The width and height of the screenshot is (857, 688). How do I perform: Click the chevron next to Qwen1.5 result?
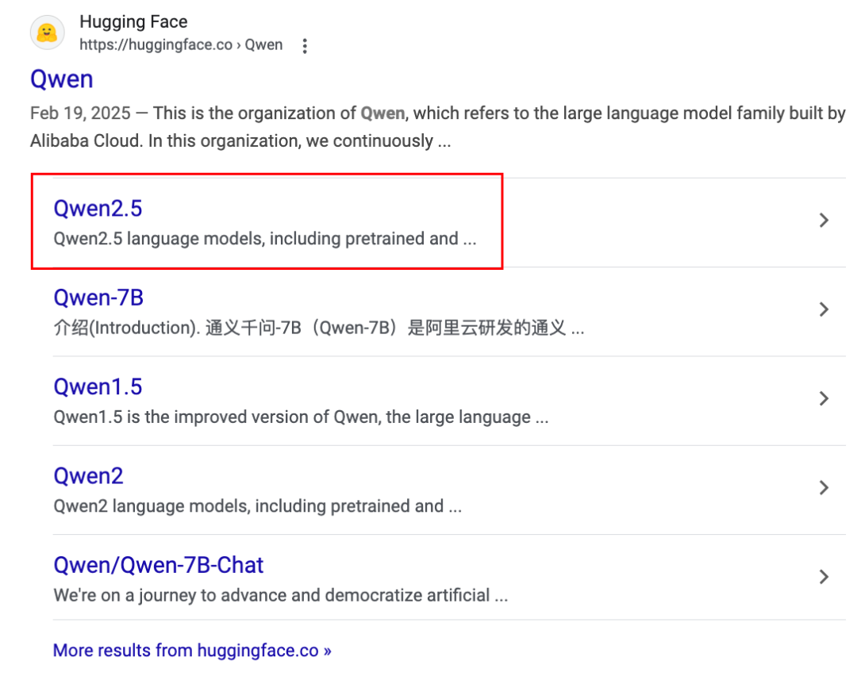click(823, 399)
